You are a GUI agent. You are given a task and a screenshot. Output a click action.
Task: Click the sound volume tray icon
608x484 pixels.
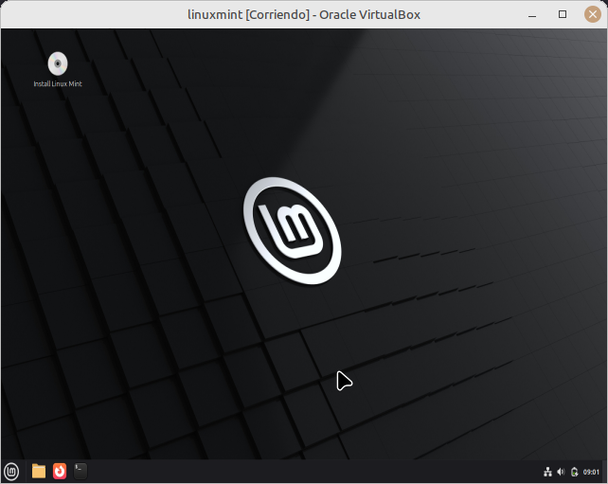561,472
